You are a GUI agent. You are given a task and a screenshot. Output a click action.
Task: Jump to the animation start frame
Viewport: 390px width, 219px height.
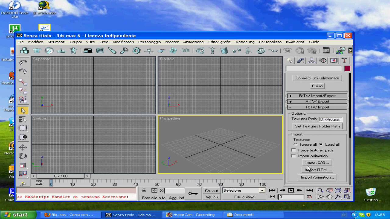click(x=272, y=190)
